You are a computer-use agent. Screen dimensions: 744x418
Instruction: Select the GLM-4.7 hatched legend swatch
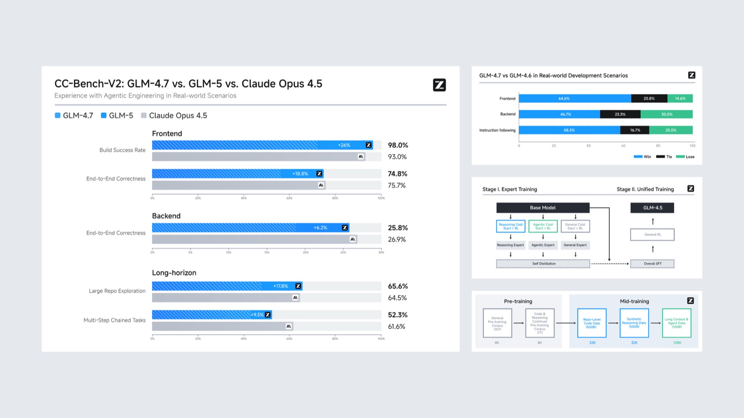tap(57, 116)
